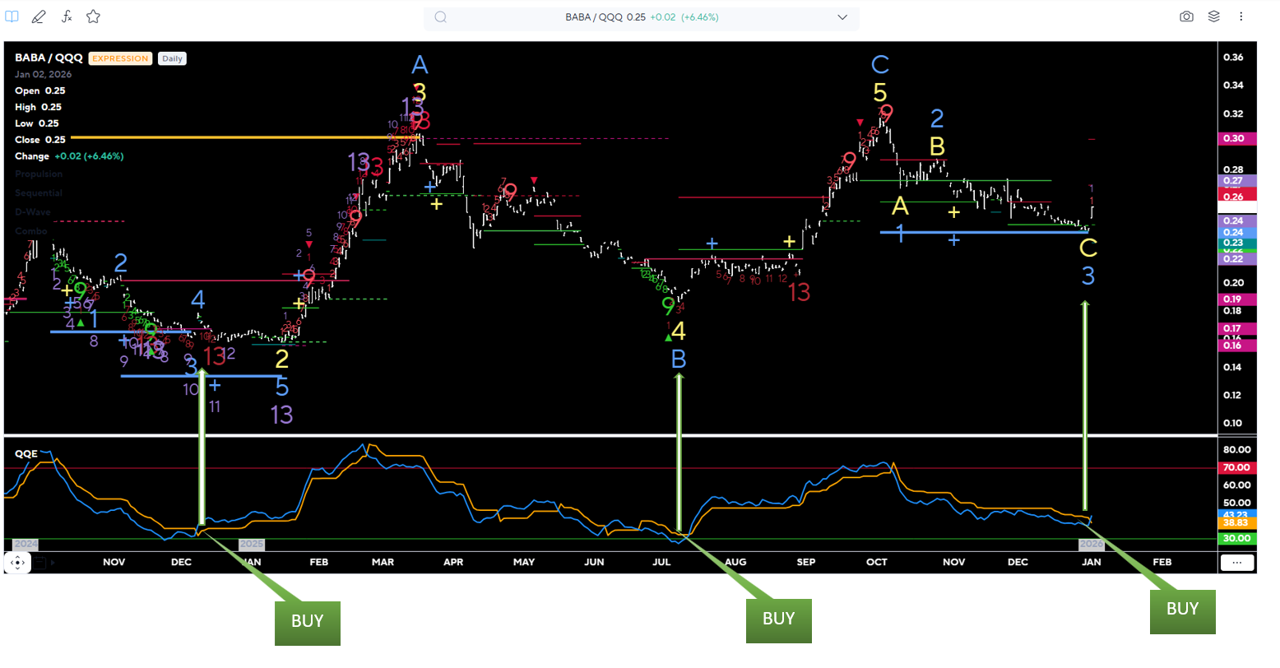This screenshot has height=668, width=1280.
Task: Toggle the Sequential indicator label
Action: [39, 193]
